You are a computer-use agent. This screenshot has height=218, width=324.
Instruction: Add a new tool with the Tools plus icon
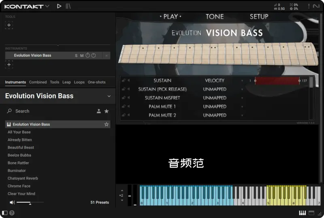(x=9, y=25)
